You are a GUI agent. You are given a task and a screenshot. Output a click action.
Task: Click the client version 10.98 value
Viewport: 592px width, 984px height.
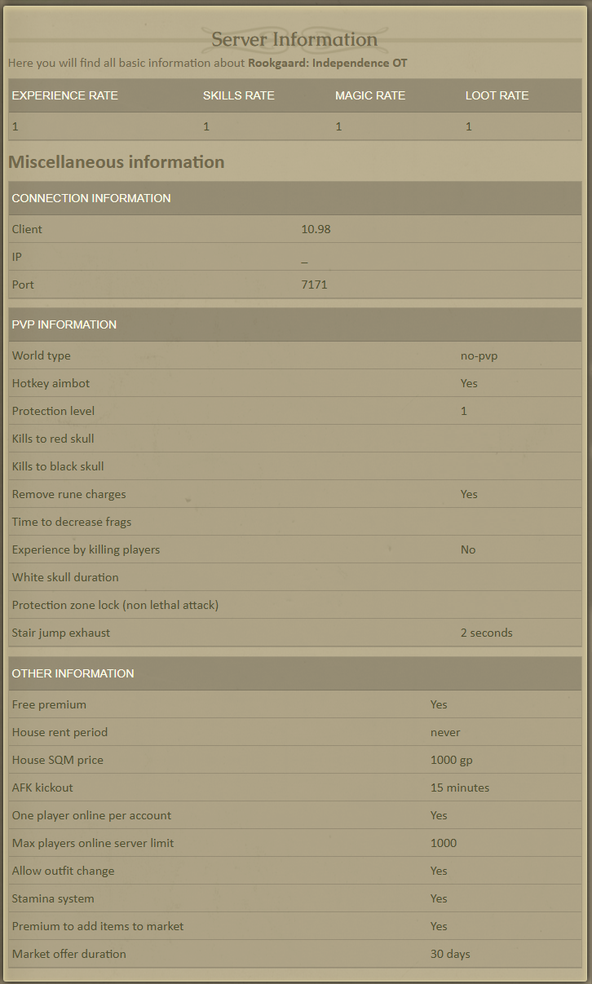click(316, 229)
